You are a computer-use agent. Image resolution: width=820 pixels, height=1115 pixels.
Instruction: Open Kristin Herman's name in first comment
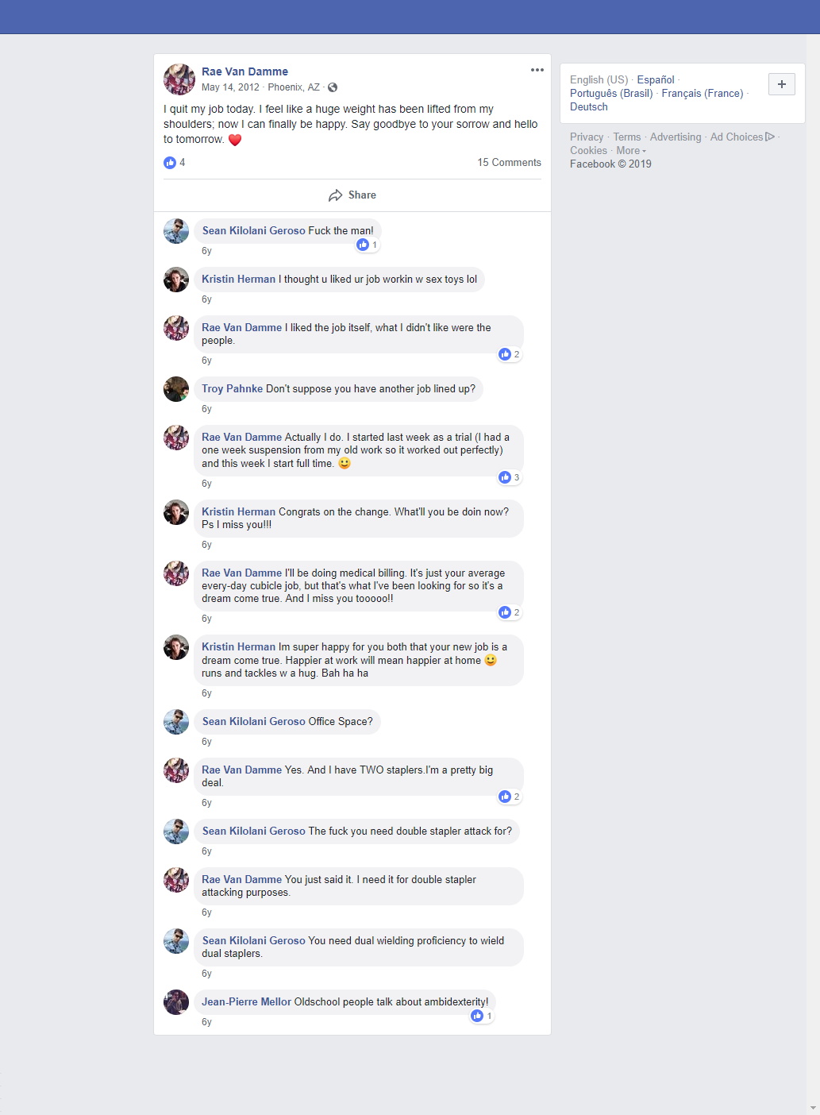pyautogui.click(x=238, y=279)
